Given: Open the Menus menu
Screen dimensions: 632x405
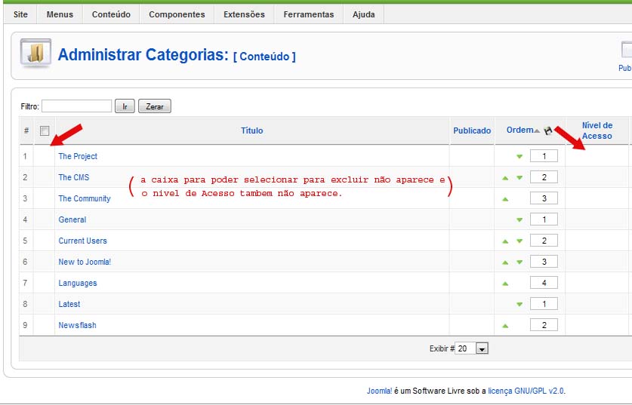Looking at the screenshot, I should 60,14.
